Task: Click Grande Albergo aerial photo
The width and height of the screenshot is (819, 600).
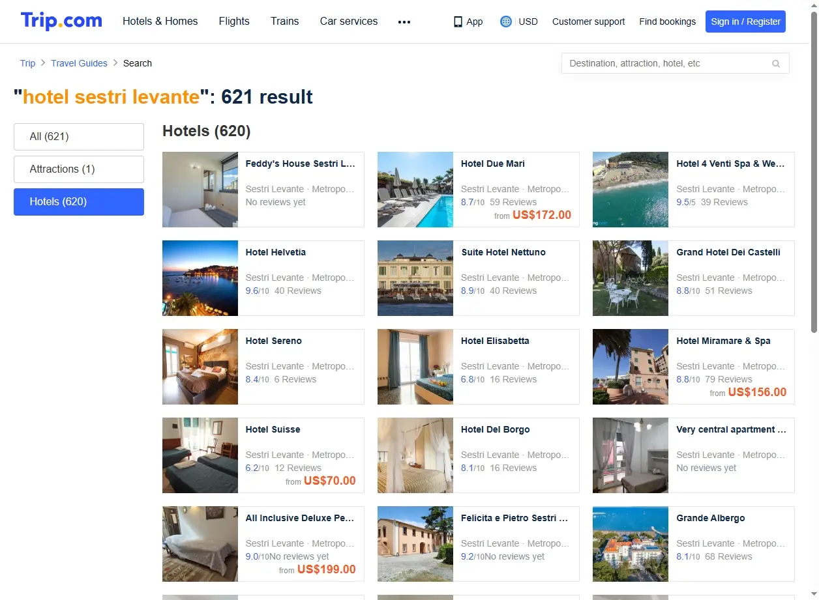Action: [x=631, y=544]
